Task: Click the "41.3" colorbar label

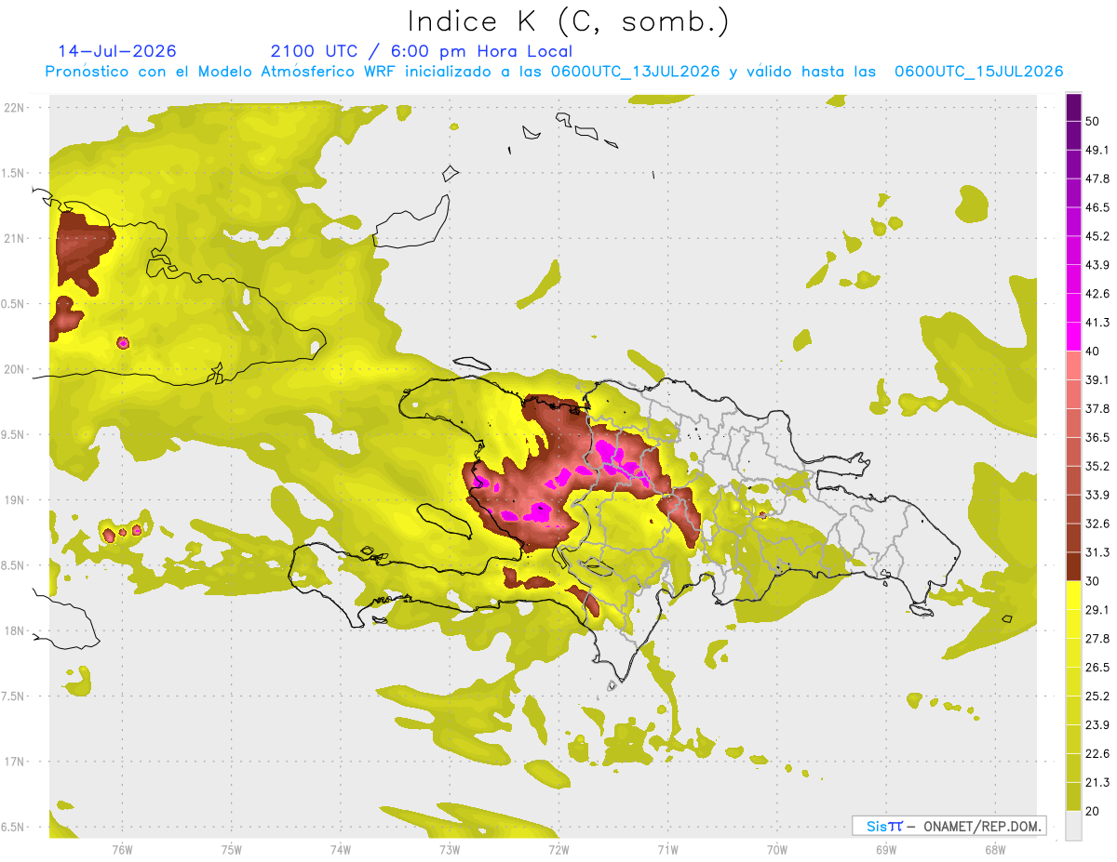Action: tap(1097, 323)
